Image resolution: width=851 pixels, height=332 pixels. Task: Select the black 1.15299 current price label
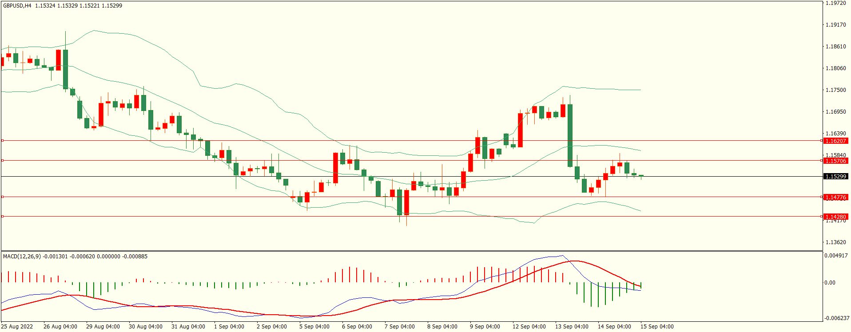click(835, 176)
